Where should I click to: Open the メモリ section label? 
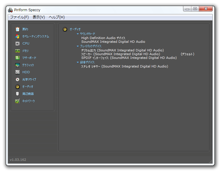tap(25, 51)
